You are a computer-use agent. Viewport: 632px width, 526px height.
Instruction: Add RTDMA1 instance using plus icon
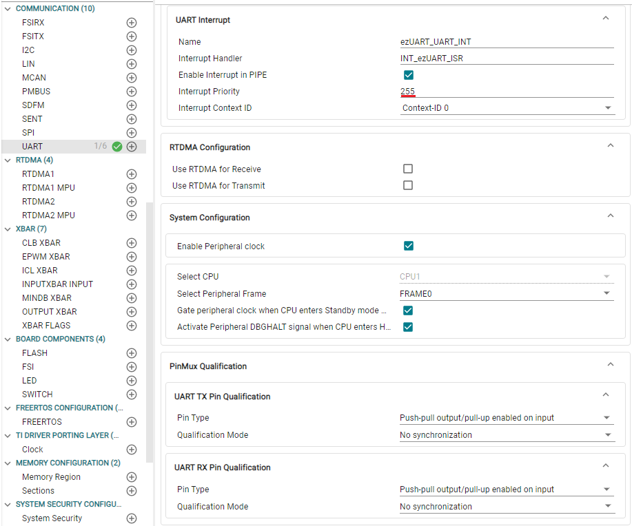pos(132,174)
